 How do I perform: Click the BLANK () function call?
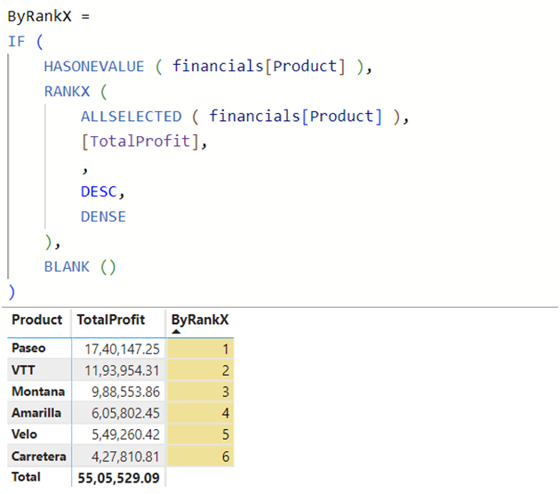(x=80, y=267)
